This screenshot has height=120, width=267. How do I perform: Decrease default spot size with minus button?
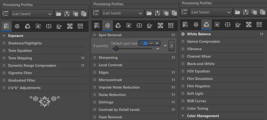click(151, 43)
